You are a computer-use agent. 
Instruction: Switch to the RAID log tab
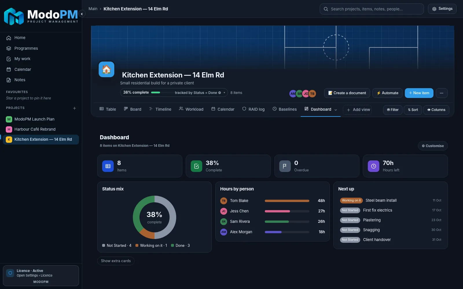(x=253, y=109)
